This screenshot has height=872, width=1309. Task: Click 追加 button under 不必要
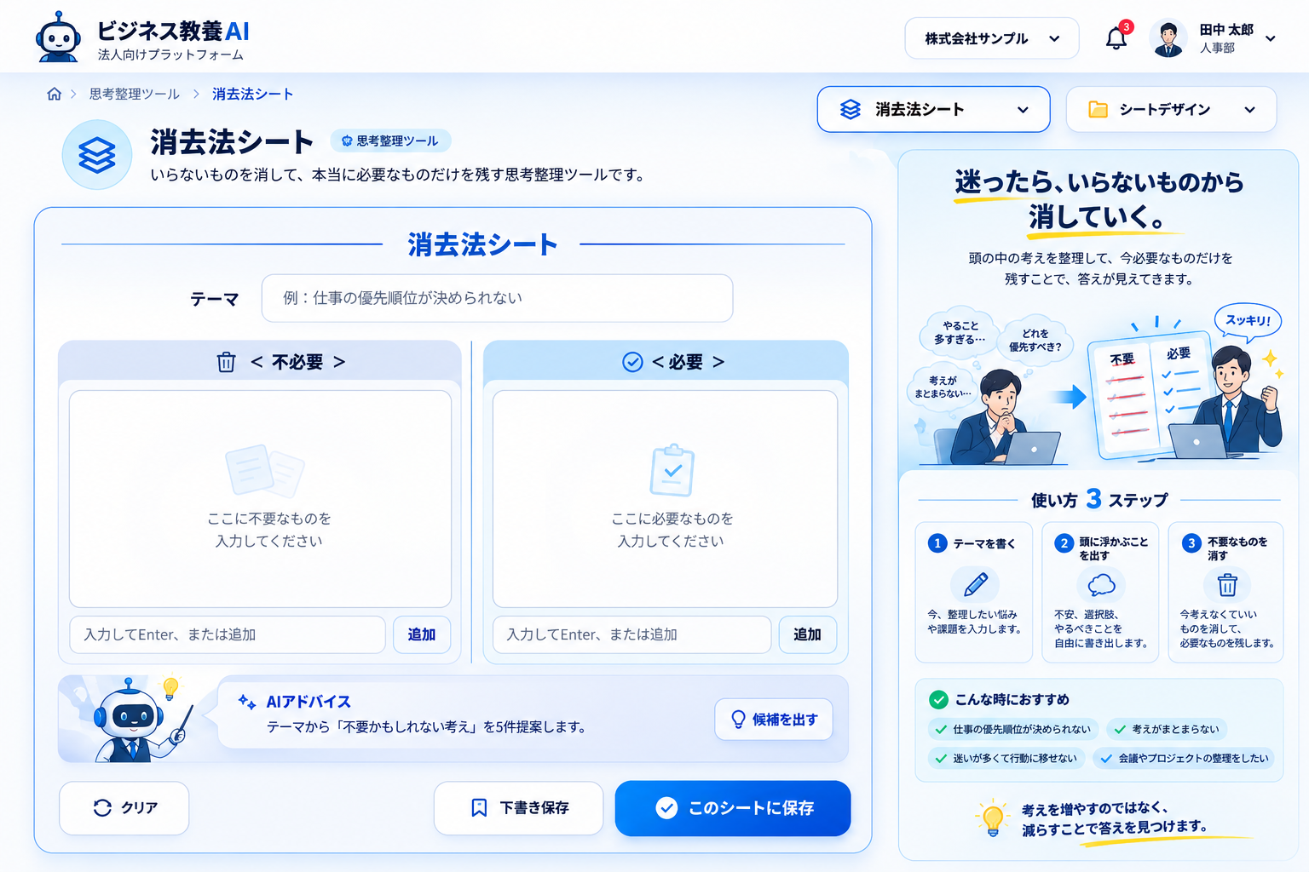pos(422,634)
